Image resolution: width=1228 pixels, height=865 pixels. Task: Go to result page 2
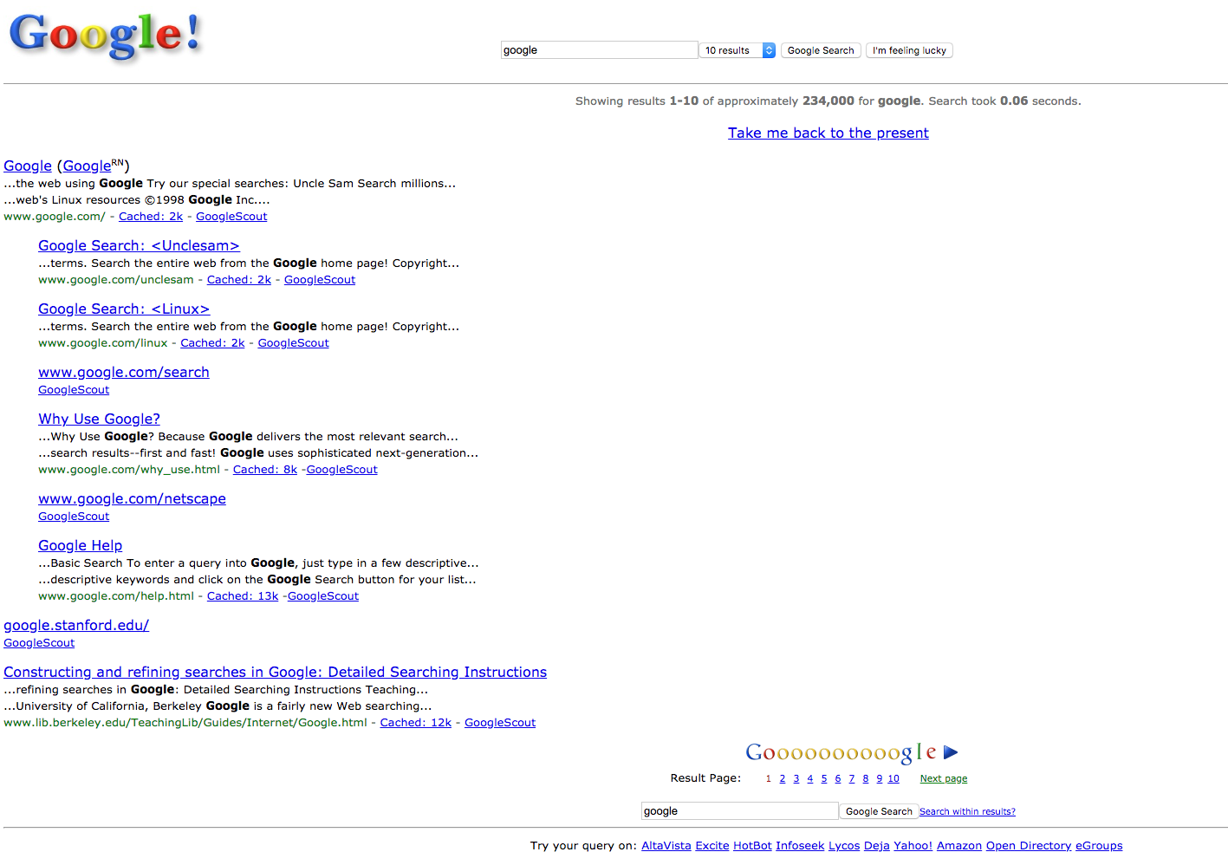pos(782,778)
